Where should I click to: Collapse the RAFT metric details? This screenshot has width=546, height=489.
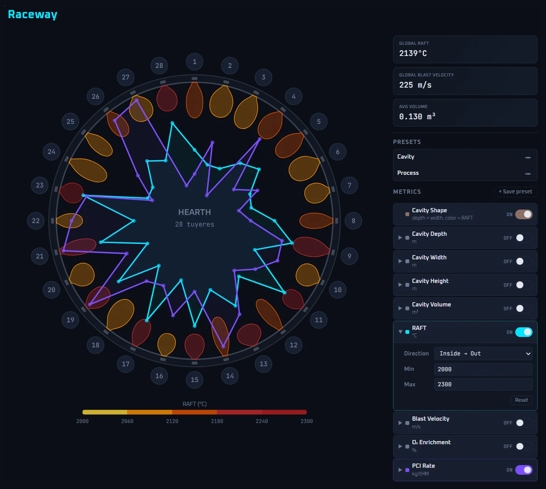pos(400,332)
